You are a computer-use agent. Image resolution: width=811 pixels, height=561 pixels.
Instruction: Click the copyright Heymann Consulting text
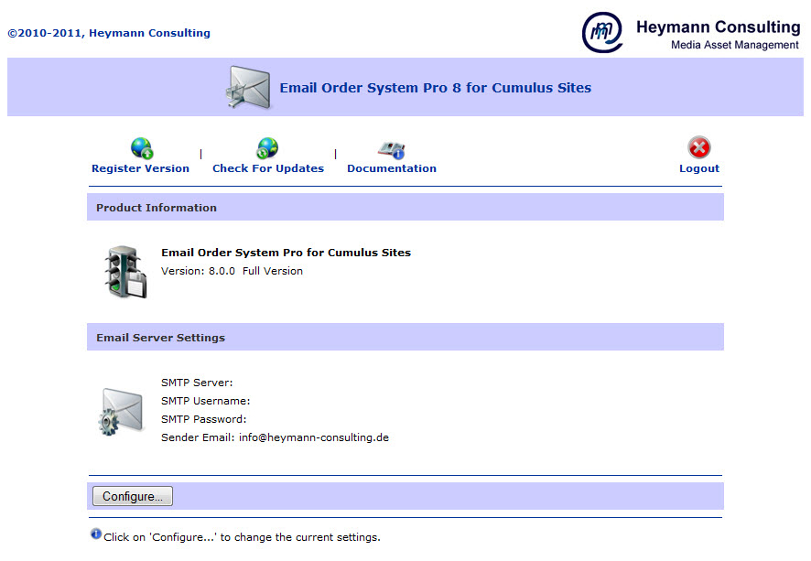point(109,33)
